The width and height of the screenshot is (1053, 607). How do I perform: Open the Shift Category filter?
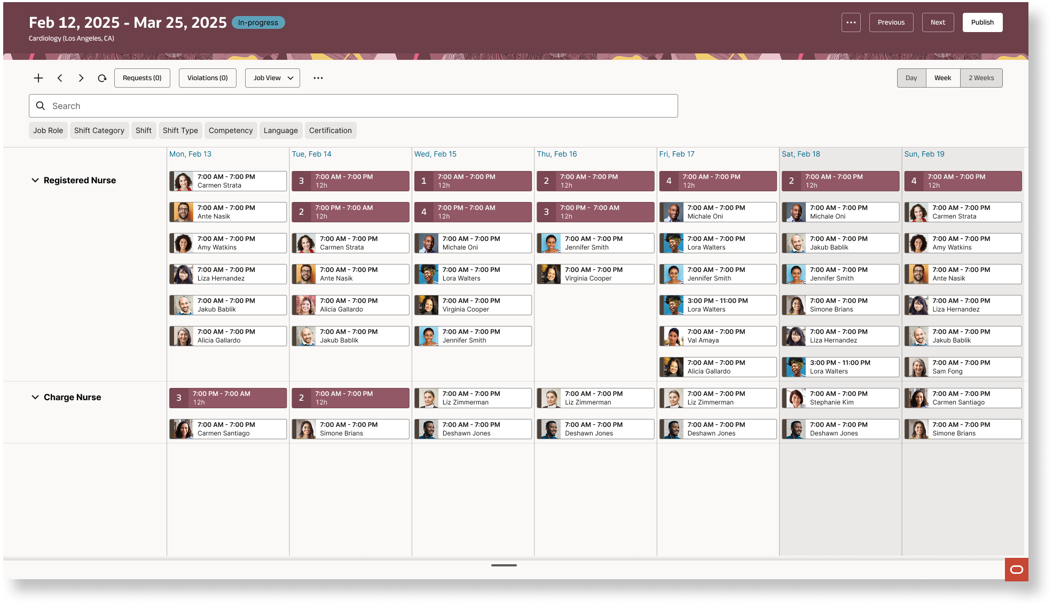99,130
